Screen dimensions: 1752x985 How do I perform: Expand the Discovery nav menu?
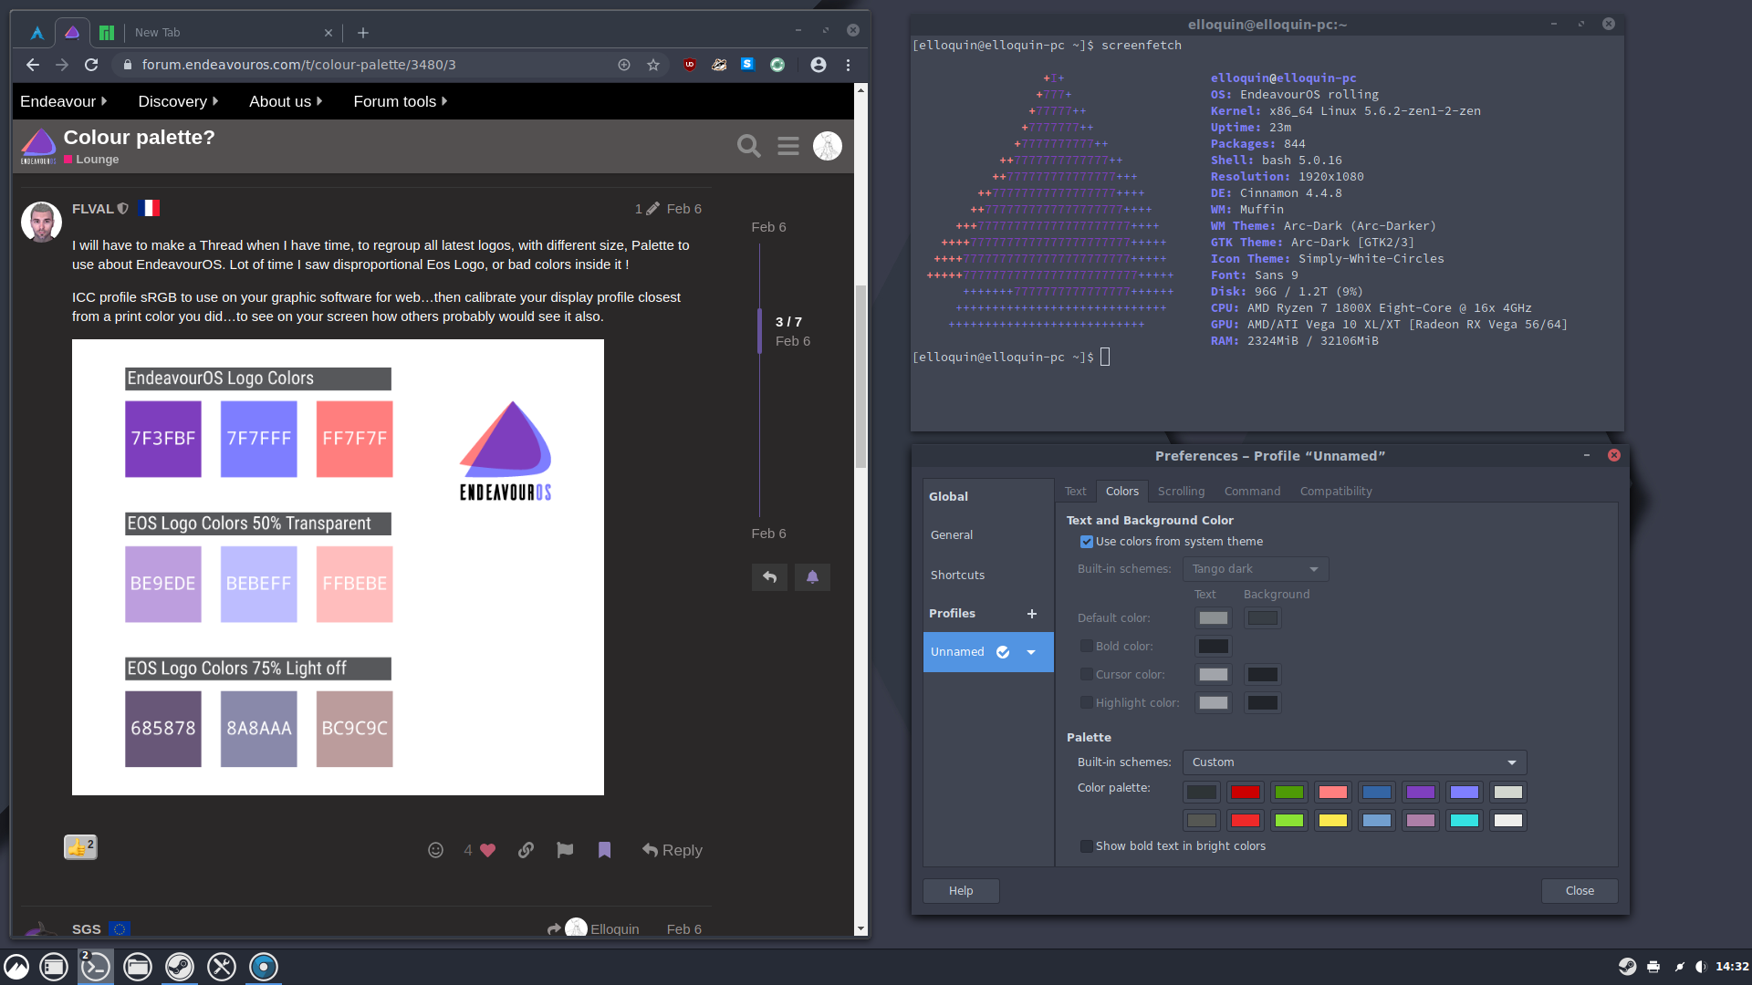point(179,101)
